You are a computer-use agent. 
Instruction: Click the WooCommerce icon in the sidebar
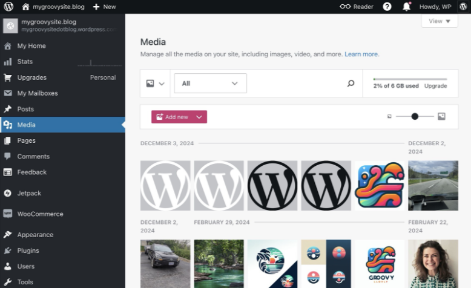click(x=7, y=214)
